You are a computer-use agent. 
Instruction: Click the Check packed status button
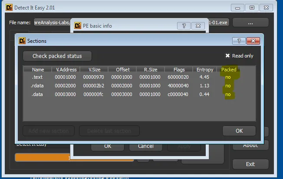coord(57,56)
